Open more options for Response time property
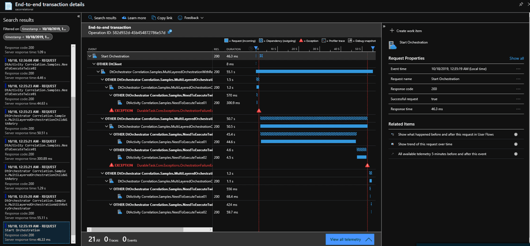530x246 pixels. 518,109
